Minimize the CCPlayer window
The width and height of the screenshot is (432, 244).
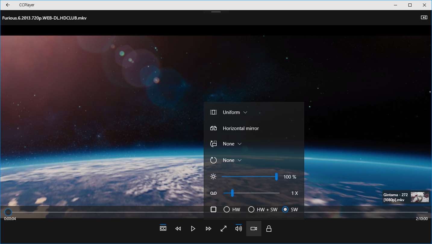point(396,5)
